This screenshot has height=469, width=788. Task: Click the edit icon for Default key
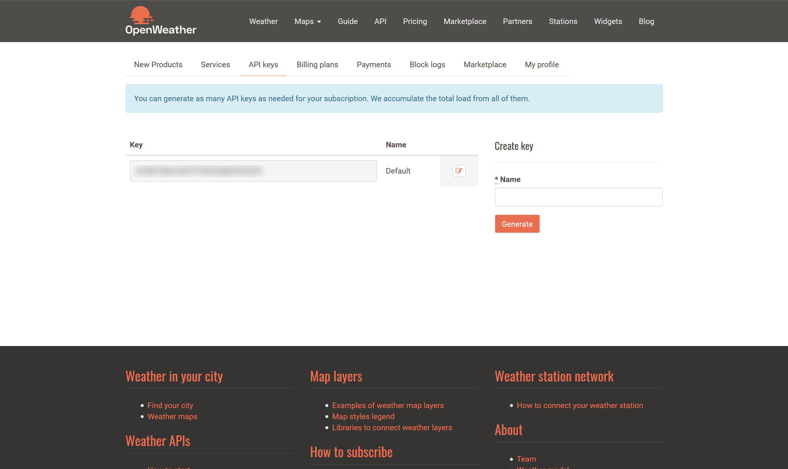[459, 171]
